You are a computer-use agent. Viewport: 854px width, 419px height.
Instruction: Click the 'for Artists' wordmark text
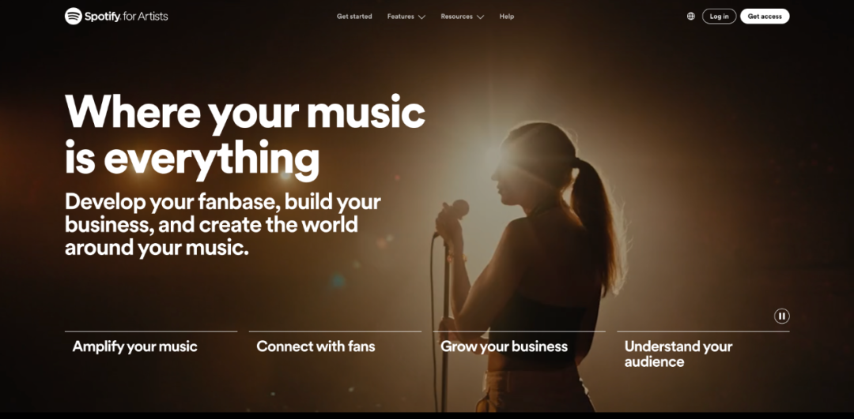coord(145,17)
